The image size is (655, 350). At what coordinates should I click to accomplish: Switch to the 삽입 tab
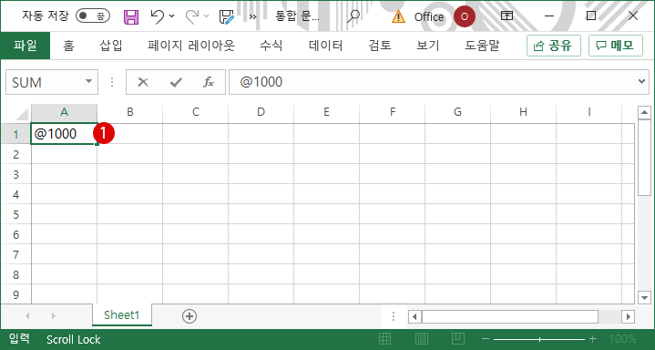point(111,46)
